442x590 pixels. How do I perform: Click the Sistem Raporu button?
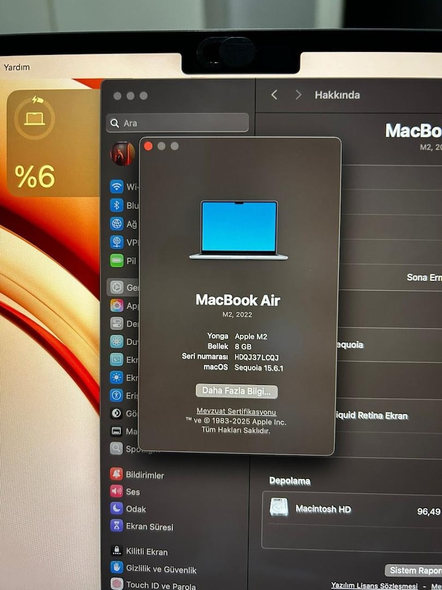(x=413, y=570)
